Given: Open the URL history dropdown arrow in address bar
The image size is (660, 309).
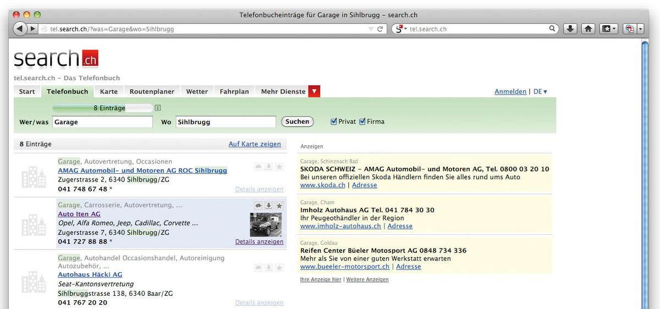Looking at the screenshot, I should pyautogui.click(x=371, y=29).
